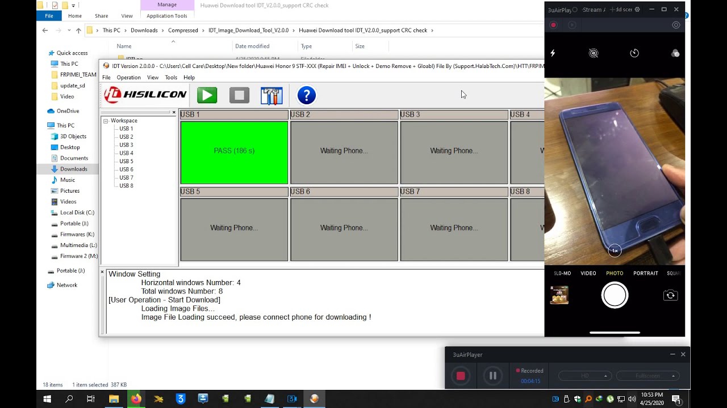Open IDT settings tools icon
The width and height of the screenshot is (727, 408).
(271, 95)
